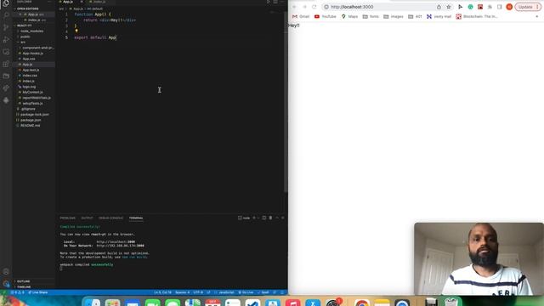The image size is (544, 306).
Task: Click Live Share in the status bar
Action: click(x=37, y=292)
